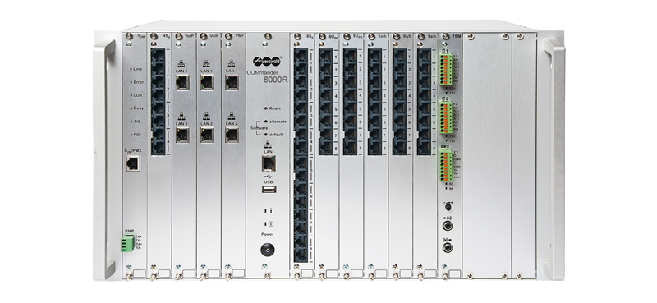Click the Auerswald logo on the central module
Screen dimensions: 657x303
pos(267,62)
